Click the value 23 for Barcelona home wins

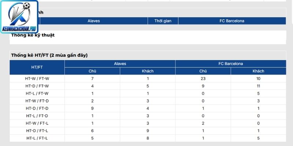[x=203, y=78]
